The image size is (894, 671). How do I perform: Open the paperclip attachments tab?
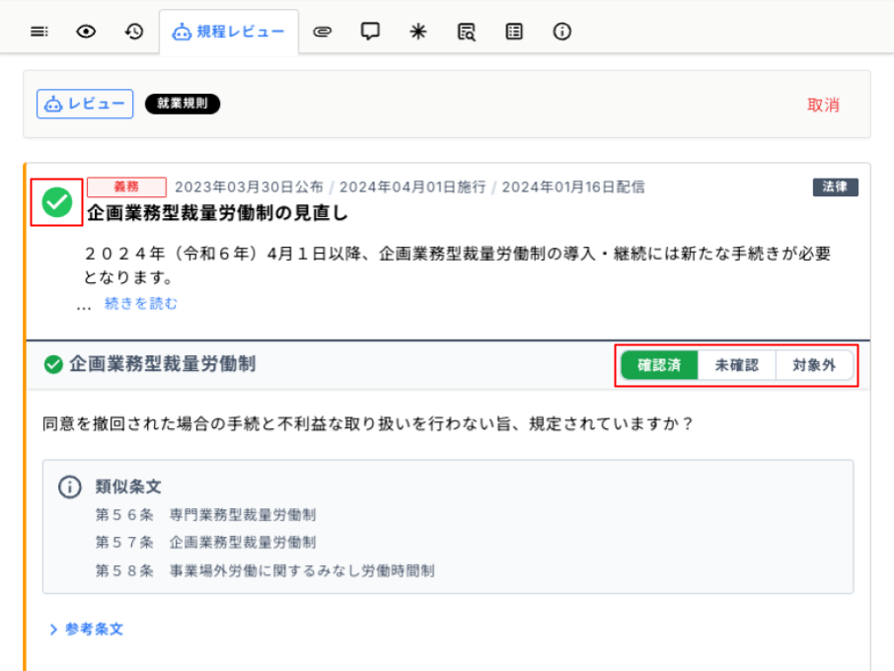coord(323,32)
